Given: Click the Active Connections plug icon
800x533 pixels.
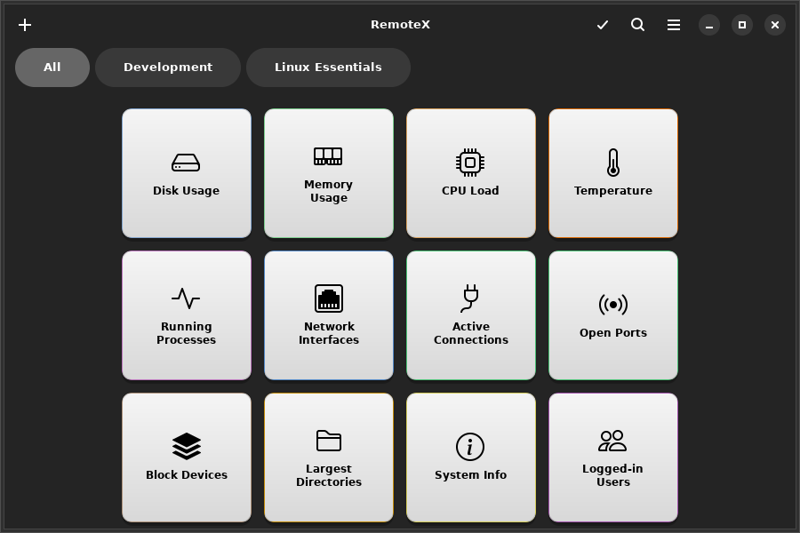Looking at the screenshot, I should pos(471,298).
